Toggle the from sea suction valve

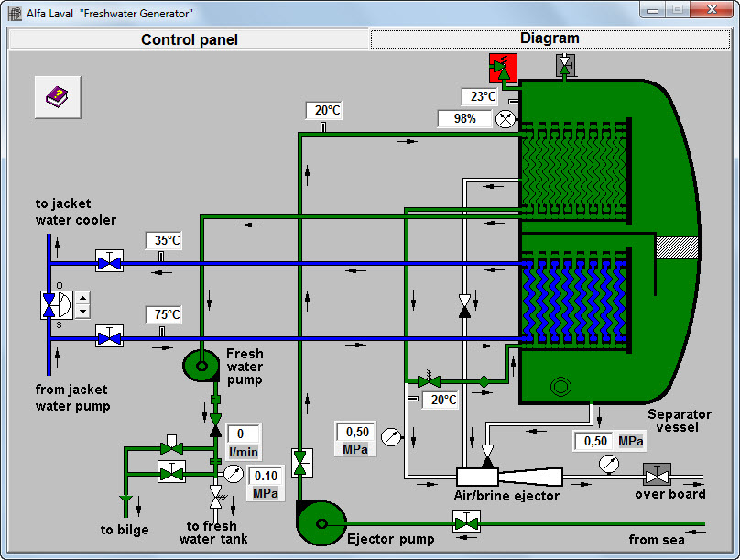pyautogui.click(x=467, y=523)
